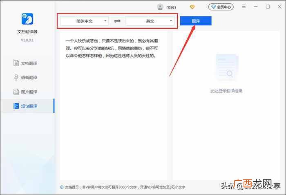Click the roses username
This screenshot has width=286, height=195.
171,7
